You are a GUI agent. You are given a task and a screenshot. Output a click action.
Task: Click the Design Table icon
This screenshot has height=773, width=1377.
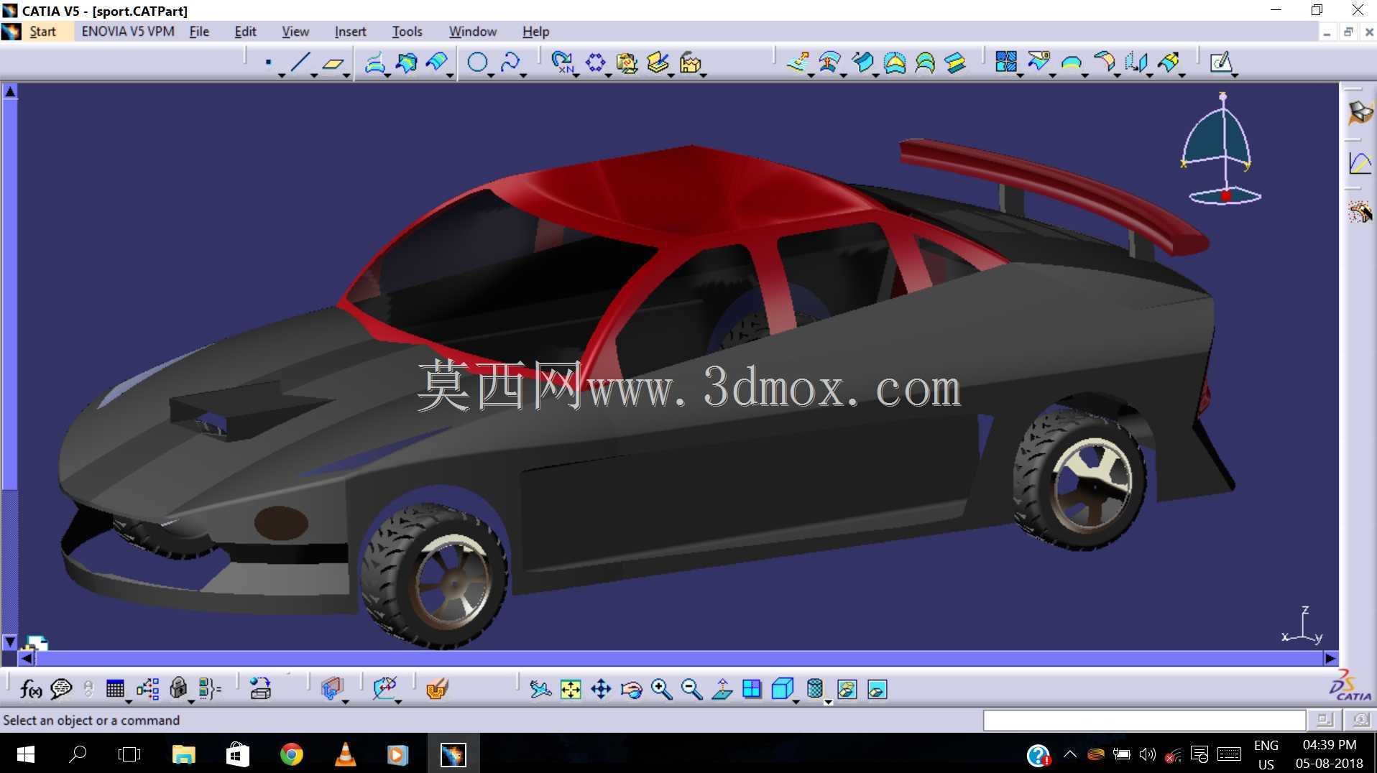(115, 689)
